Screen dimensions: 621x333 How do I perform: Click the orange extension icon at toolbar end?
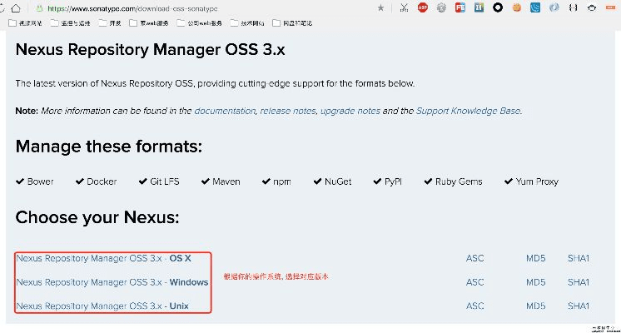(x=610, y=7)
